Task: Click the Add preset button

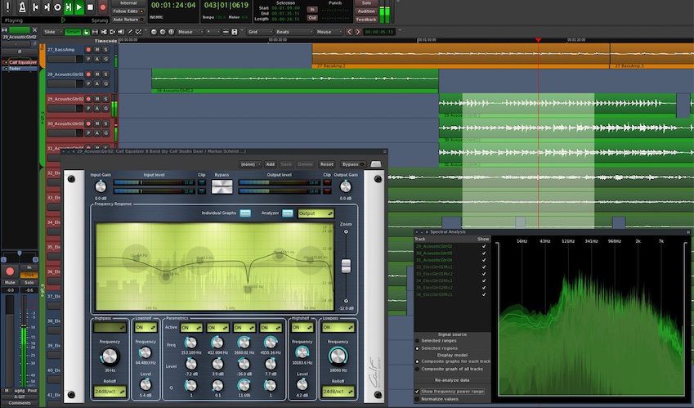Action: click(270, 164)
